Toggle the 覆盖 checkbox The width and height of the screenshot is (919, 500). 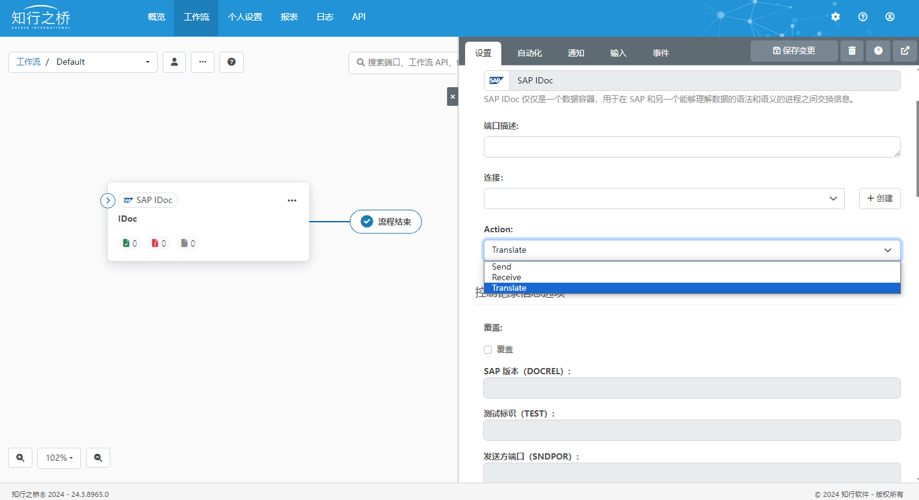tap(488, 349)
